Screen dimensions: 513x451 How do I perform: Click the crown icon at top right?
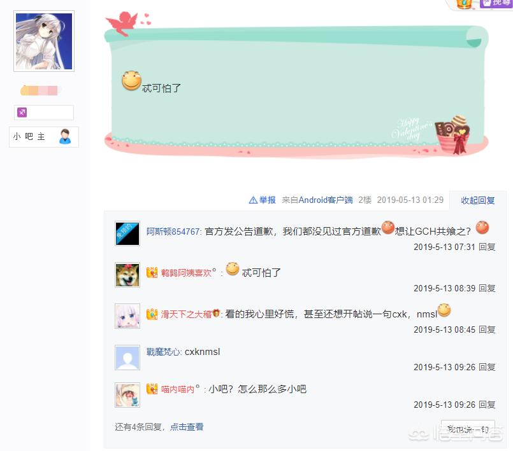pyautogui.click(x=464, y=4)
